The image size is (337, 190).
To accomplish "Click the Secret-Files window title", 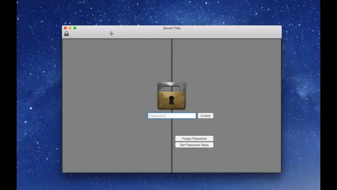I will tap(172, 28).
